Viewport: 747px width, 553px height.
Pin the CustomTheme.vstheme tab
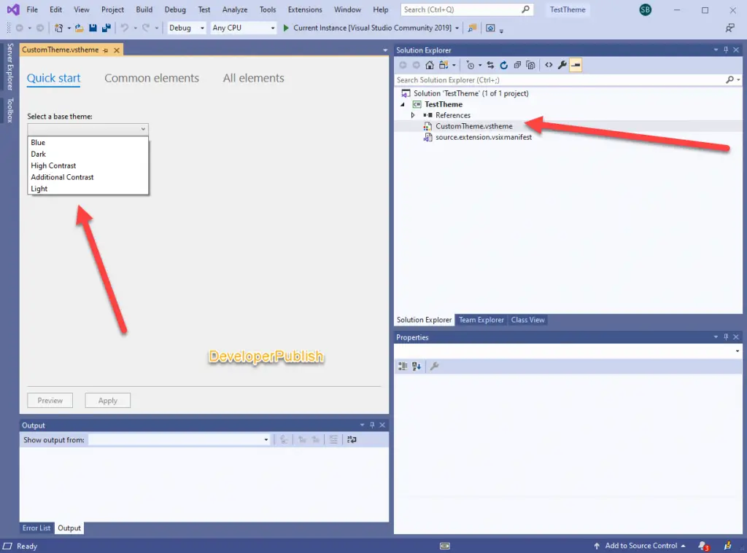[x=105, y=50]
